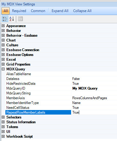
Task: Expand the Excel category
Action: [x=3, y=60]
